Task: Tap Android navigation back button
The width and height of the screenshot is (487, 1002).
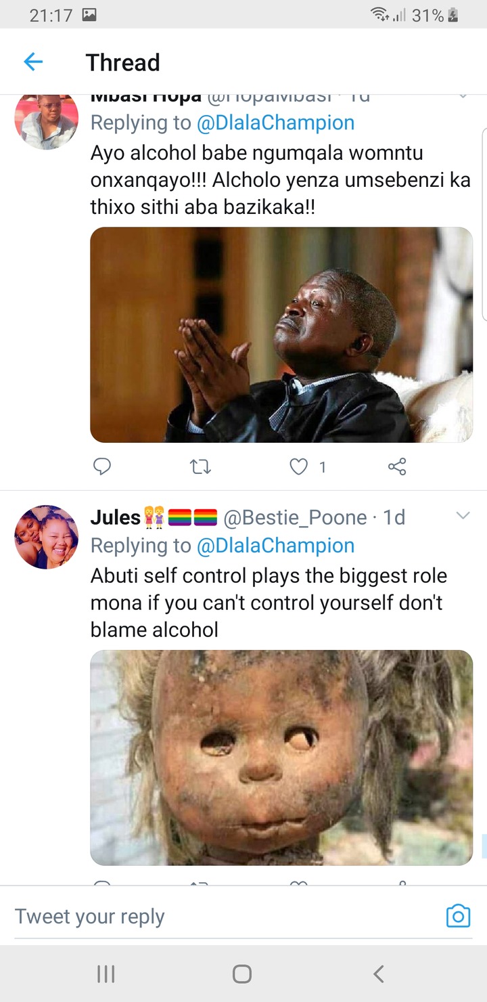Action: pos(379,974)
